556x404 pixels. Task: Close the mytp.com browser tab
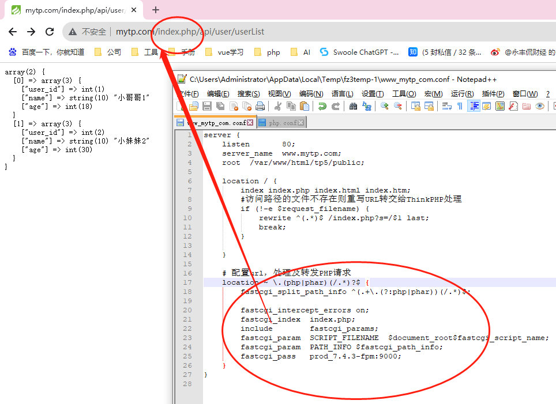coord(134,10)
